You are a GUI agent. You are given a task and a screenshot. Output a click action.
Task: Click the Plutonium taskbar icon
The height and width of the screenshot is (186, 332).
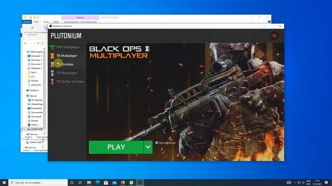click(x=140, y=182)
